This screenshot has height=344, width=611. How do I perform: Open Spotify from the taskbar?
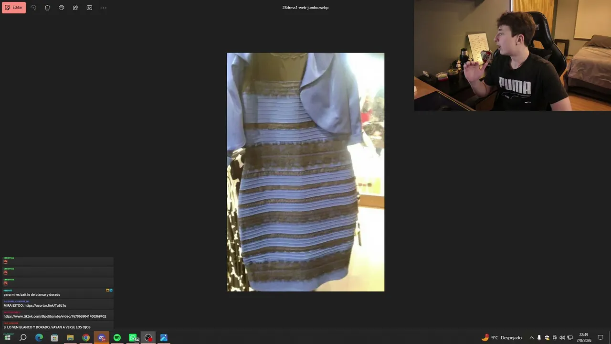(x=117, y=338)
